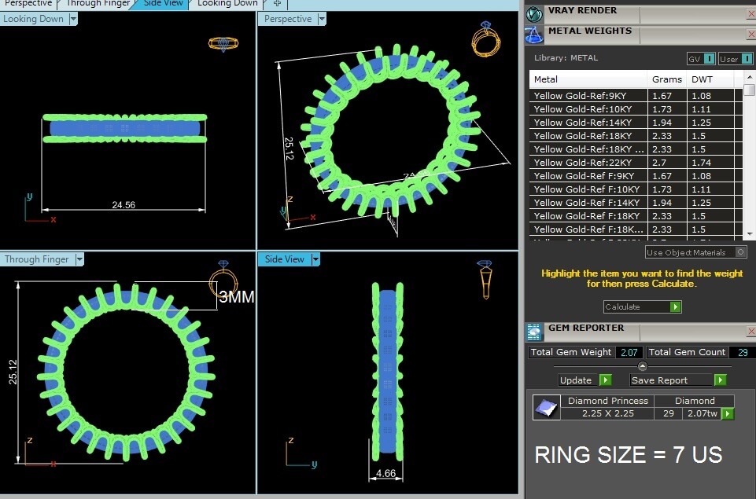Viewport: 756px width, 499px height.
Task: Click the ring icon in Looking Down viewport
Action: (x=221, y=43)
